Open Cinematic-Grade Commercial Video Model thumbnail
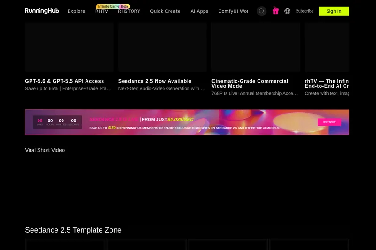This screenshot has height=250, width=376. (x=256, y=47)
